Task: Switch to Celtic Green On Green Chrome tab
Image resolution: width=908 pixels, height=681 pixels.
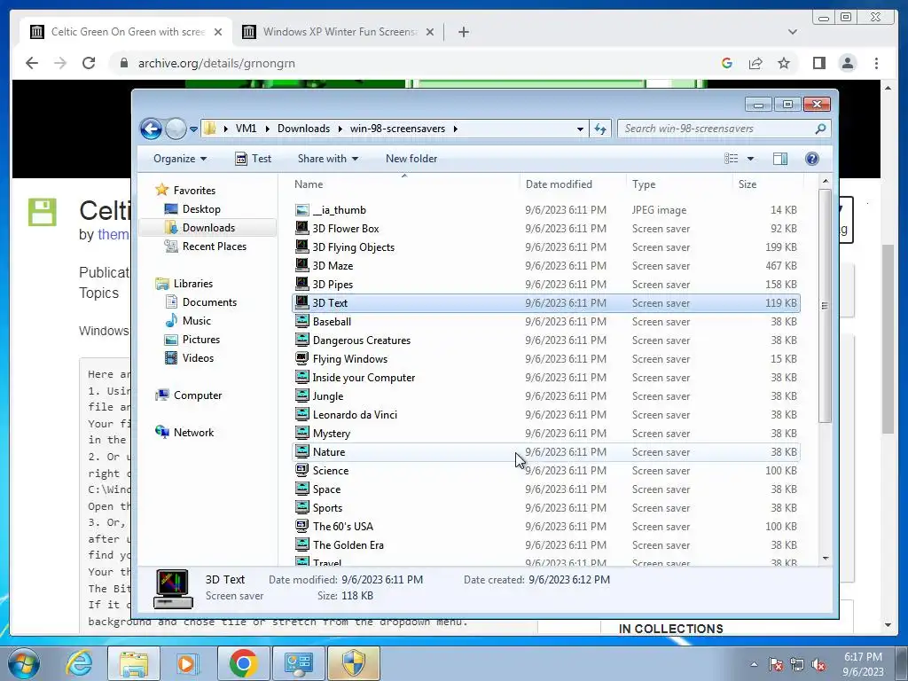Action: [126, 32]
